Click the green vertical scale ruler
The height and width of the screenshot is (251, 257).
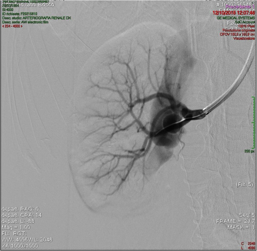(x=253, y=123)
